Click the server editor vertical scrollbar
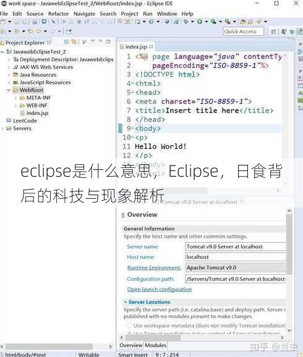The width and height of the screenshot is (303, 357). (x=289, y=243)
